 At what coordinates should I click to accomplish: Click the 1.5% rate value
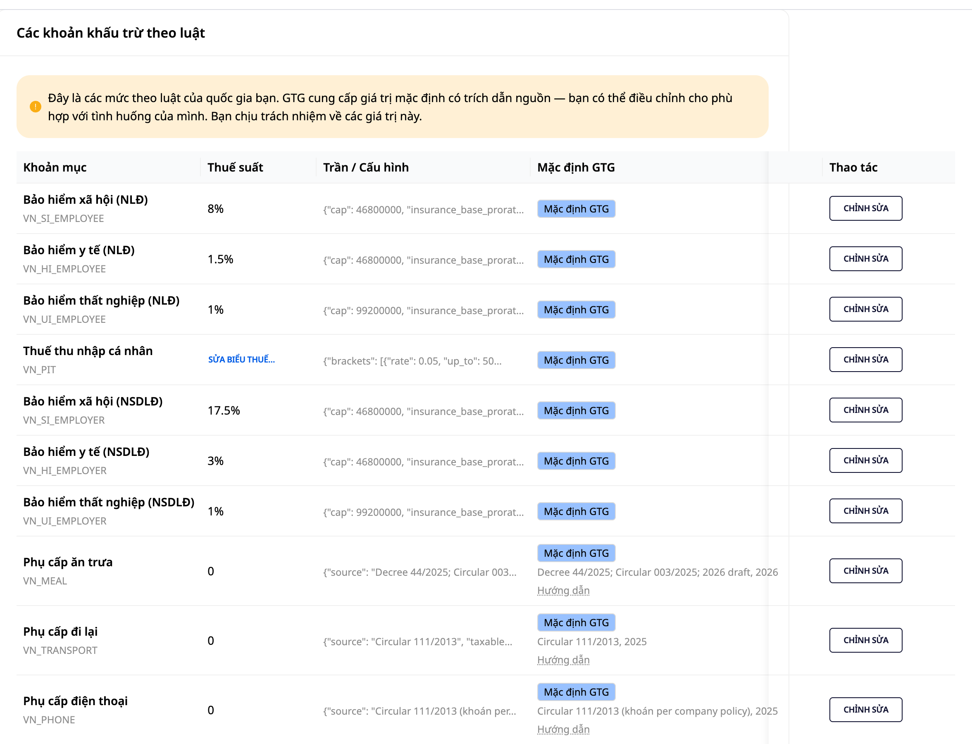(220, 260)
